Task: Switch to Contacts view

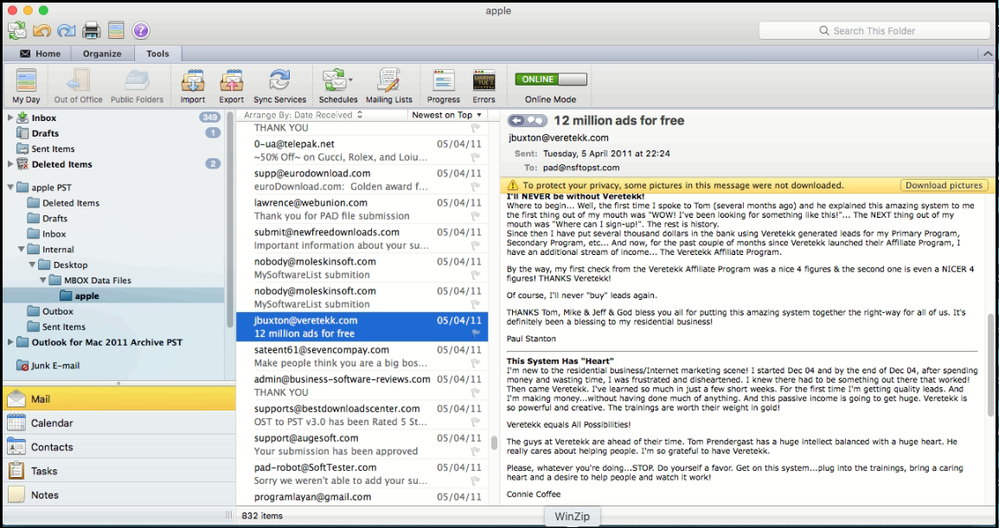Action: pyautogui.click(x=118, y=447)
